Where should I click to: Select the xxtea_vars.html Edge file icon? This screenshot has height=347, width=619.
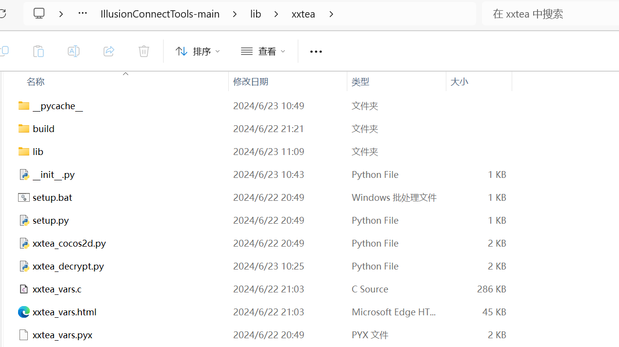click(x=23, y=312)
